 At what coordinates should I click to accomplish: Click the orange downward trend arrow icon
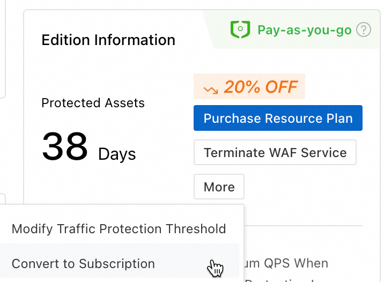[211, 88]
